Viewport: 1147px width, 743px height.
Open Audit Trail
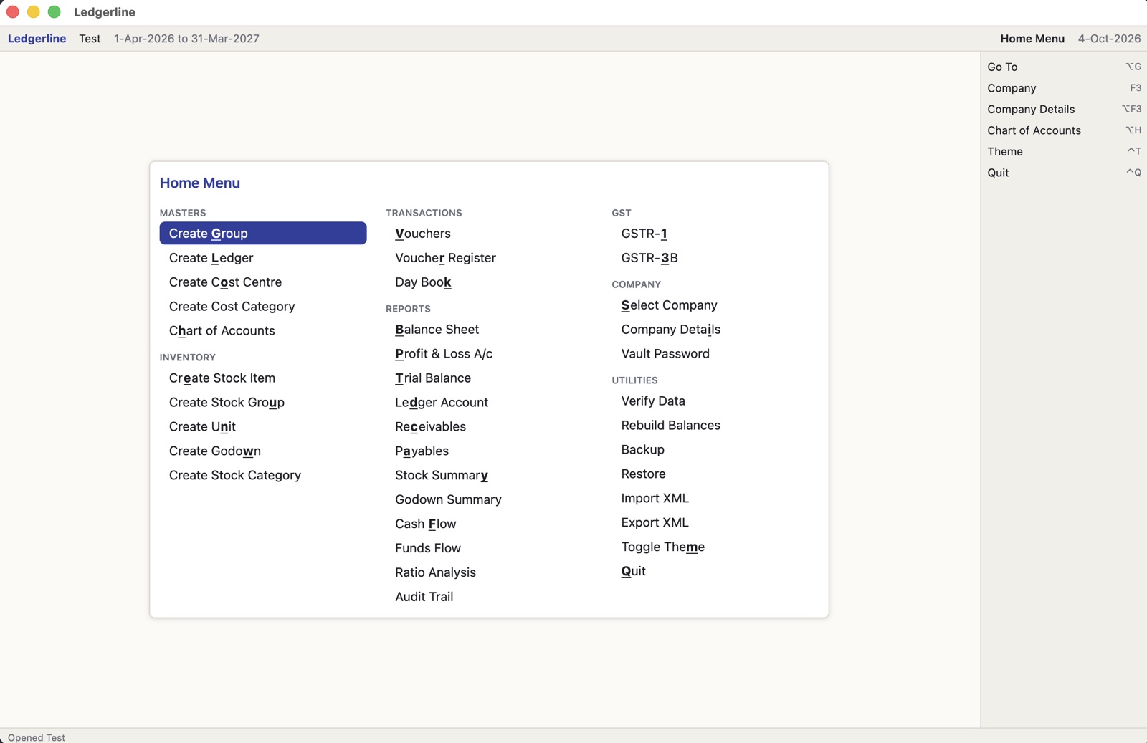click(489, 598)
